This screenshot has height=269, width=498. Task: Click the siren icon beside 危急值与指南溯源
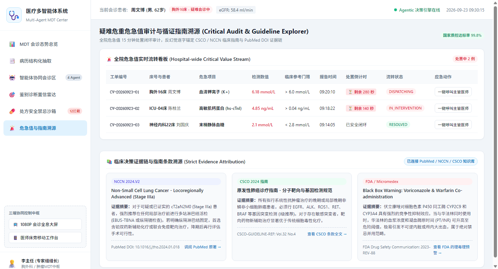coord(12,128)
